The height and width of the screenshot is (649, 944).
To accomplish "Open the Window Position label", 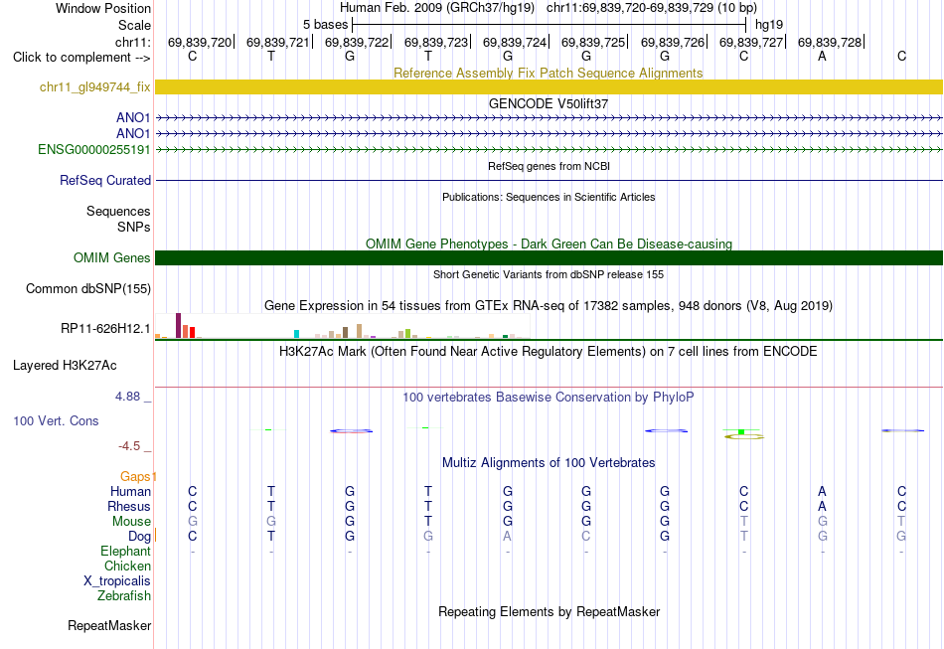I will (x=103, y=8).
